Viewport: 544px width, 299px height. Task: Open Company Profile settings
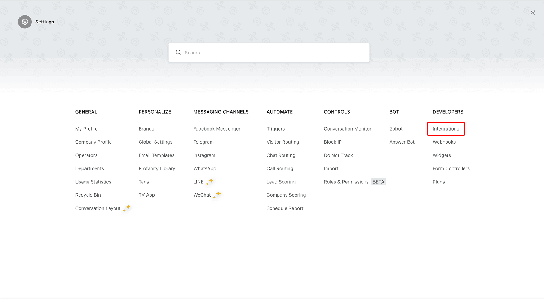coord(93,142)
